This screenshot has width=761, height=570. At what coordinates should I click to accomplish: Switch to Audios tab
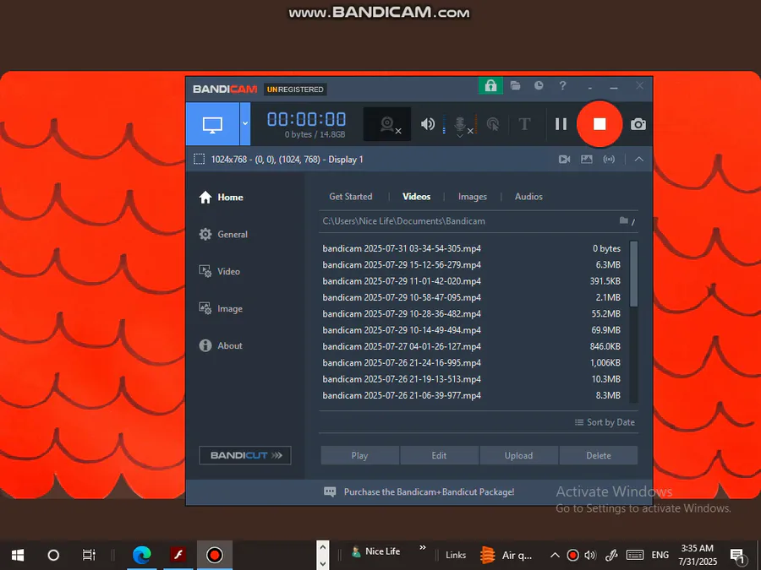(528, 196)
